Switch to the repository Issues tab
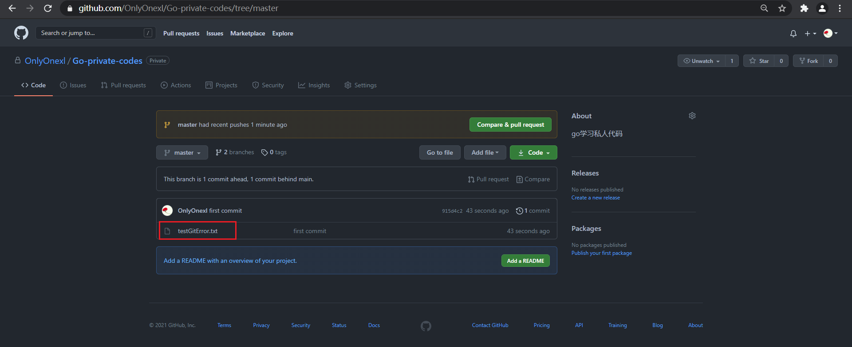The width and height of the screenshot is (852, 347). click(x=73, y=85)
